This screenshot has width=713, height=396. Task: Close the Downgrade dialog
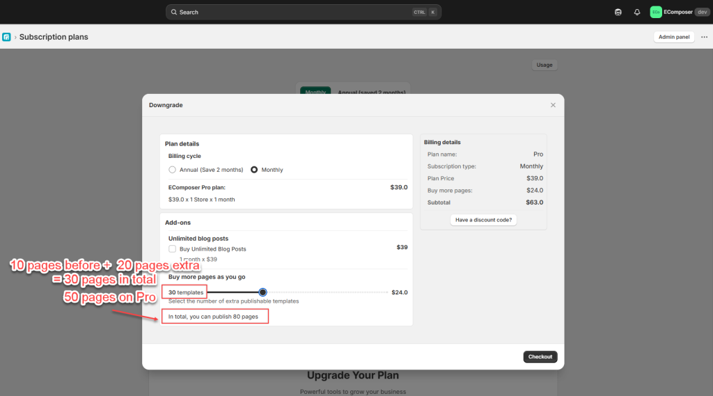[553, 105]
